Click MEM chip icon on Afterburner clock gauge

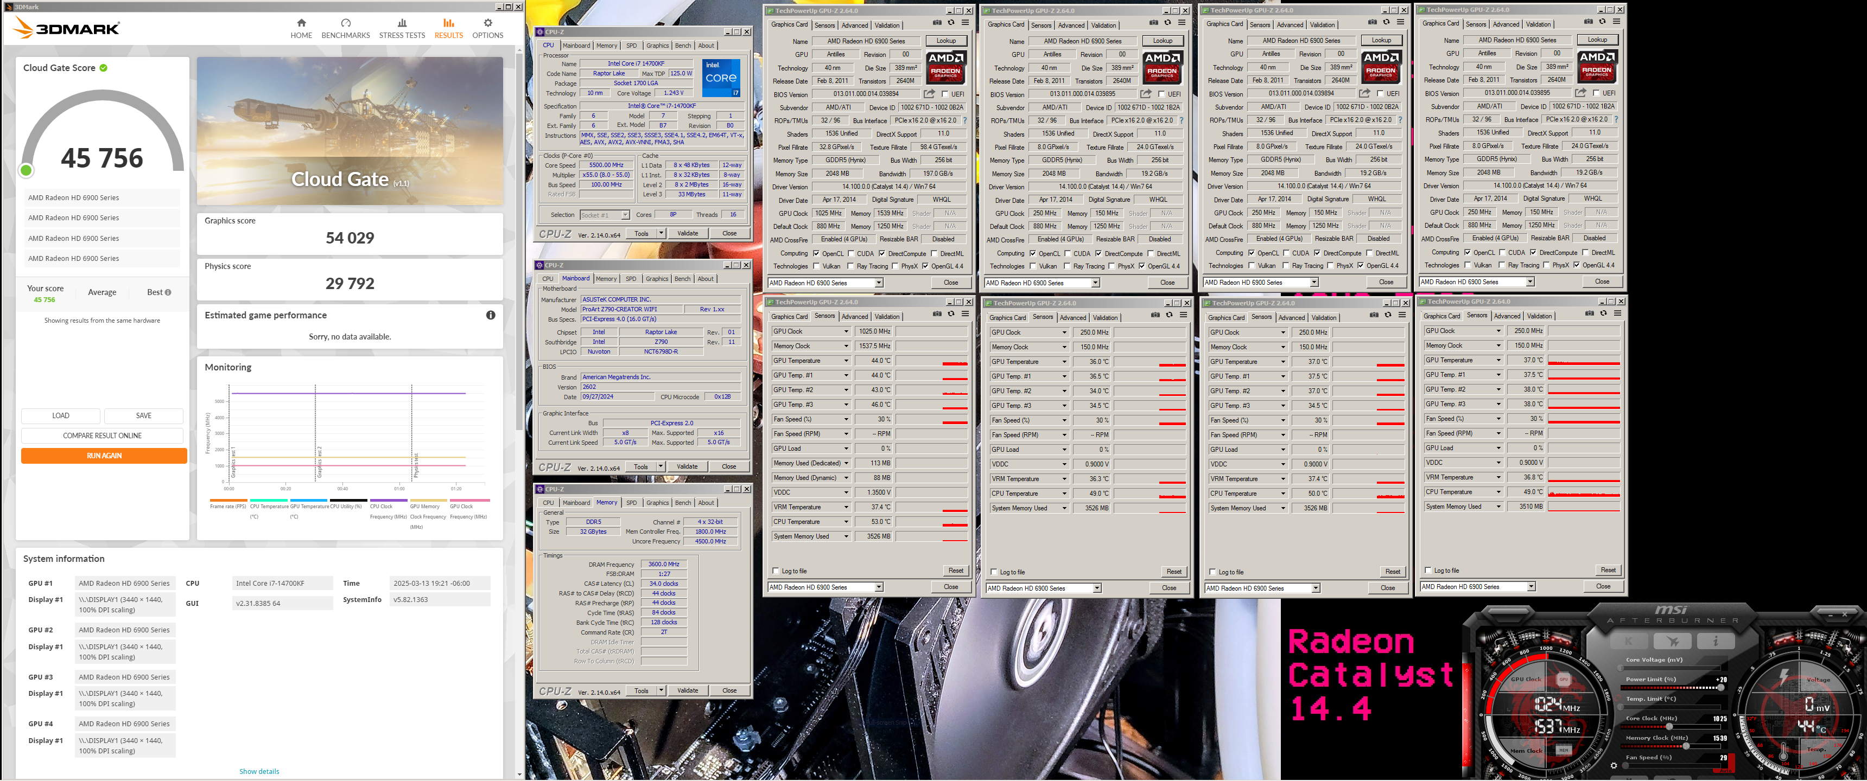1564,750
